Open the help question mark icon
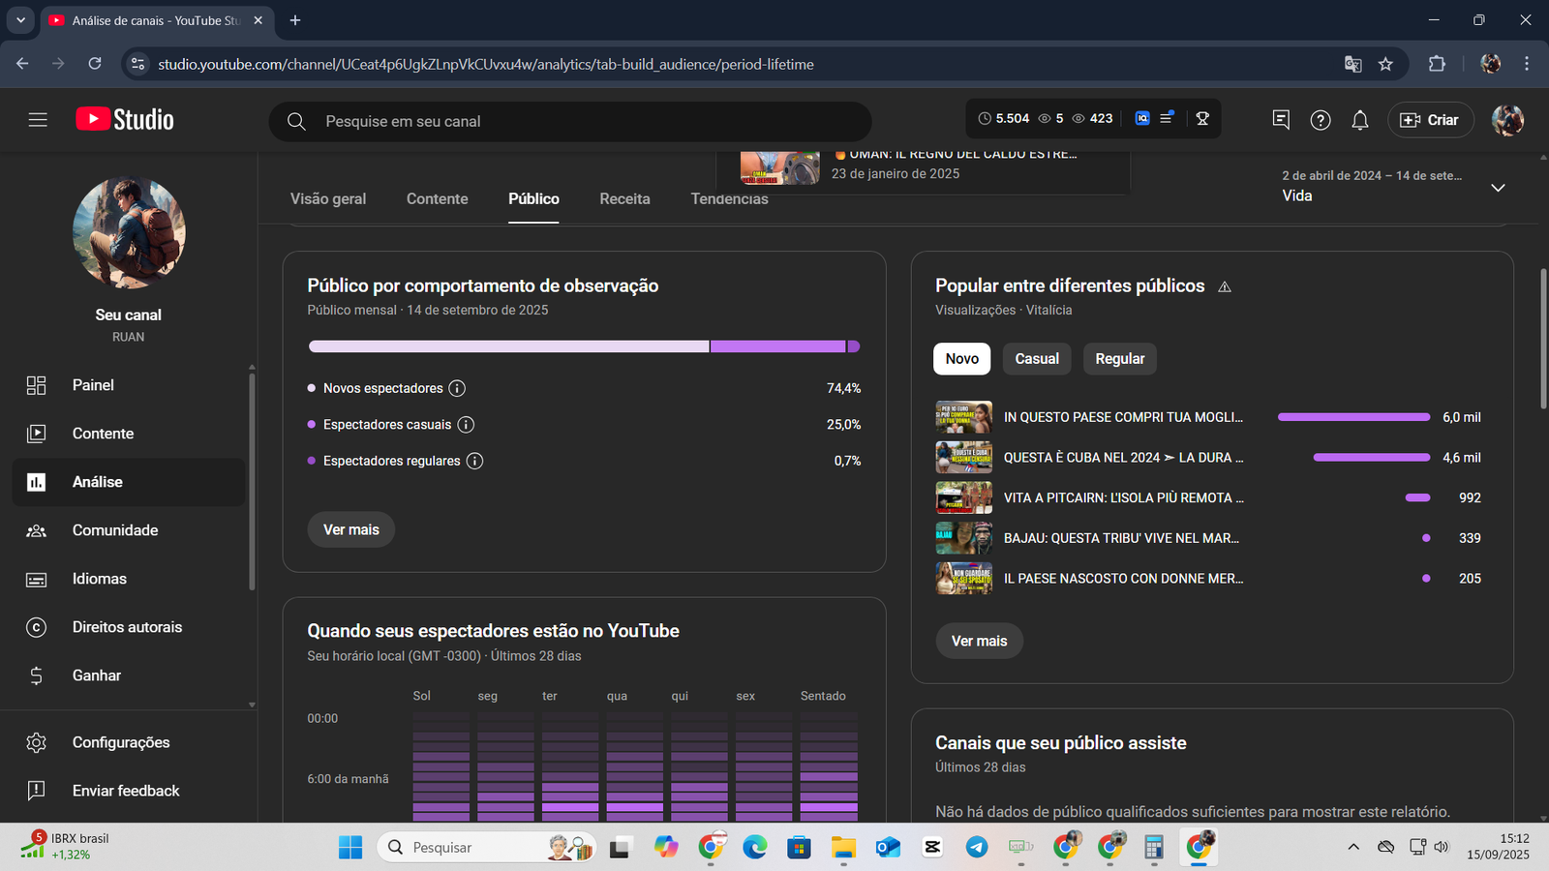 click(x=1321, y=120)
